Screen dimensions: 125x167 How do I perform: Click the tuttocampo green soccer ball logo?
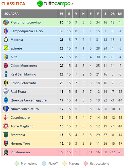(x=40, y=4)
